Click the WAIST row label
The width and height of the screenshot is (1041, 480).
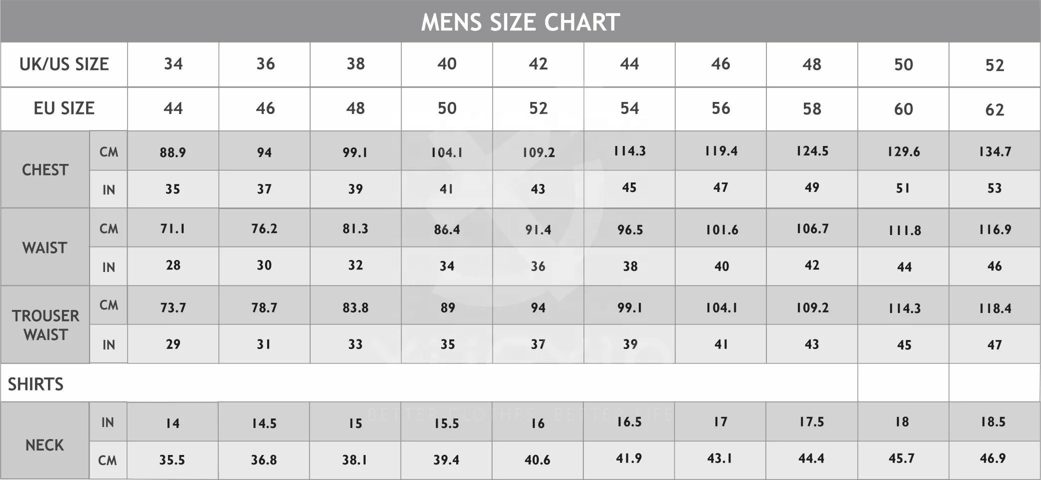[x=45, y=248]
